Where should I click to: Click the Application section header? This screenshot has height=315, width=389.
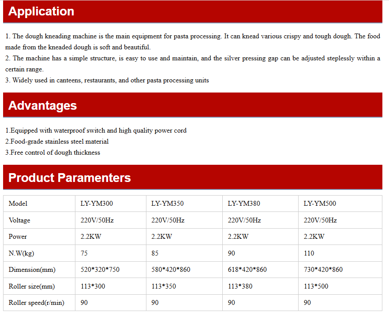(41, 11)
